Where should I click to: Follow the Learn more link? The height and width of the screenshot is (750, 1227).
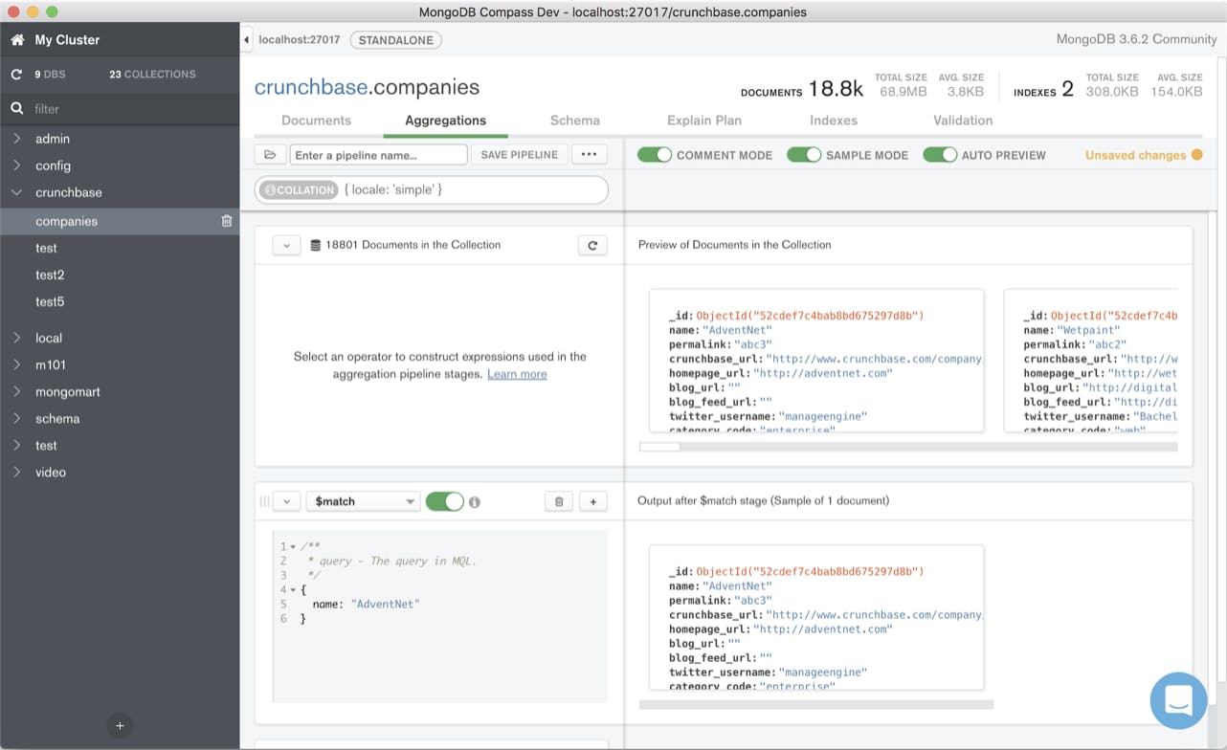tap(517, 374)
